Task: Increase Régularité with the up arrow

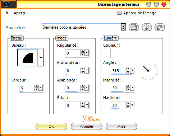Action: point(83,52)
